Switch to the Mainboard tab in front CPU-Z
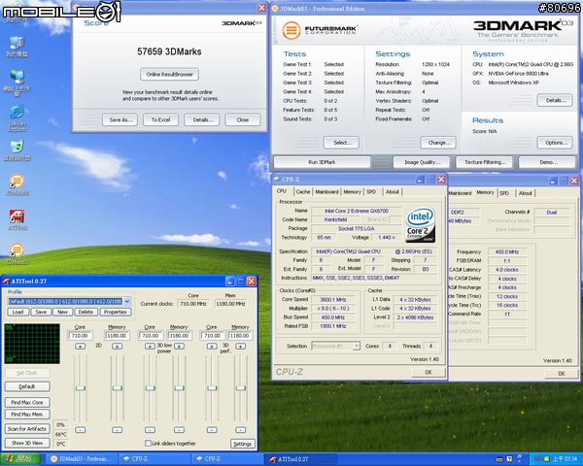 pos(326,192)
